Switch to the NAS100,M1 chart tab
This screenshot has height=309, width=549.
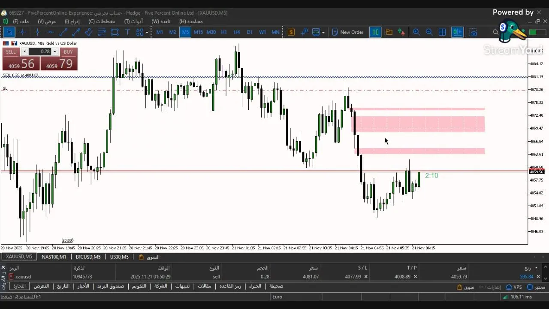54,257
